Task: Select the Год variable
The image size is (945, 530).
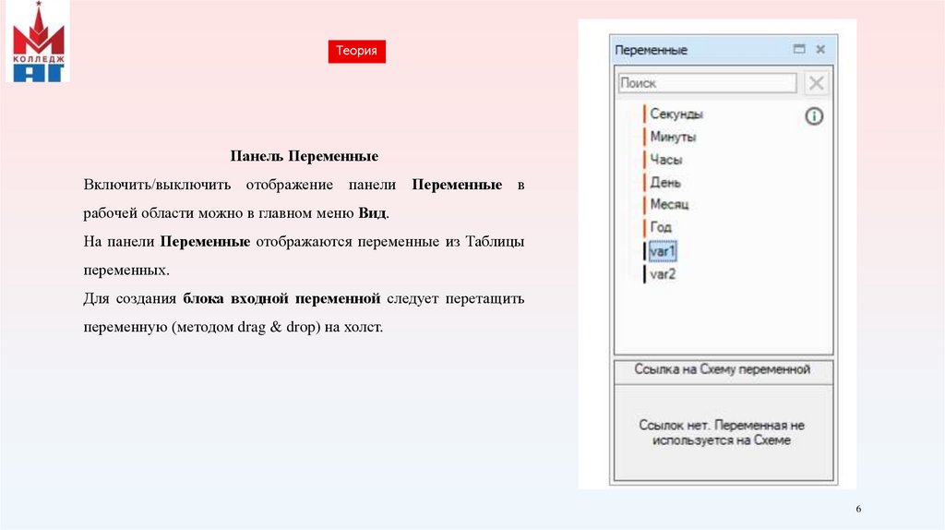Action: pyautogui.click(x=661, y=227)
